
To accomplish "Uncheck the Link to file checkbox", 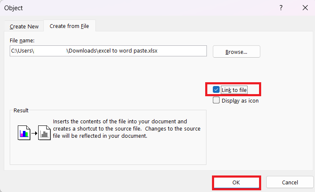I will click(x=216, y=89).
